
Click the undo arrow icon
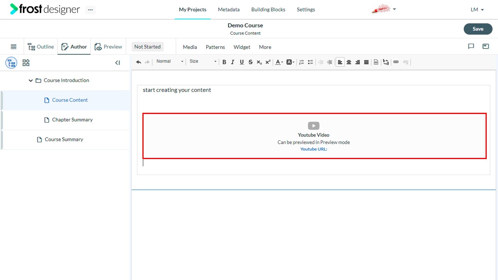tap(139, 62)
